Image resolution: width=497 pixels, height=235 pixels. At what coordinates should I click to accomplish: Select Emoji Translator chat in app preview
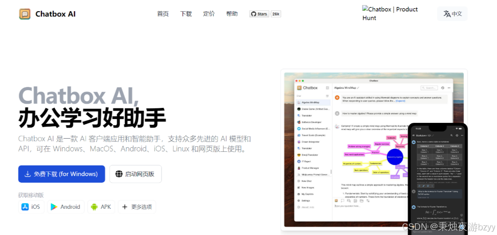pyautogui.click(x=313, y=155)
